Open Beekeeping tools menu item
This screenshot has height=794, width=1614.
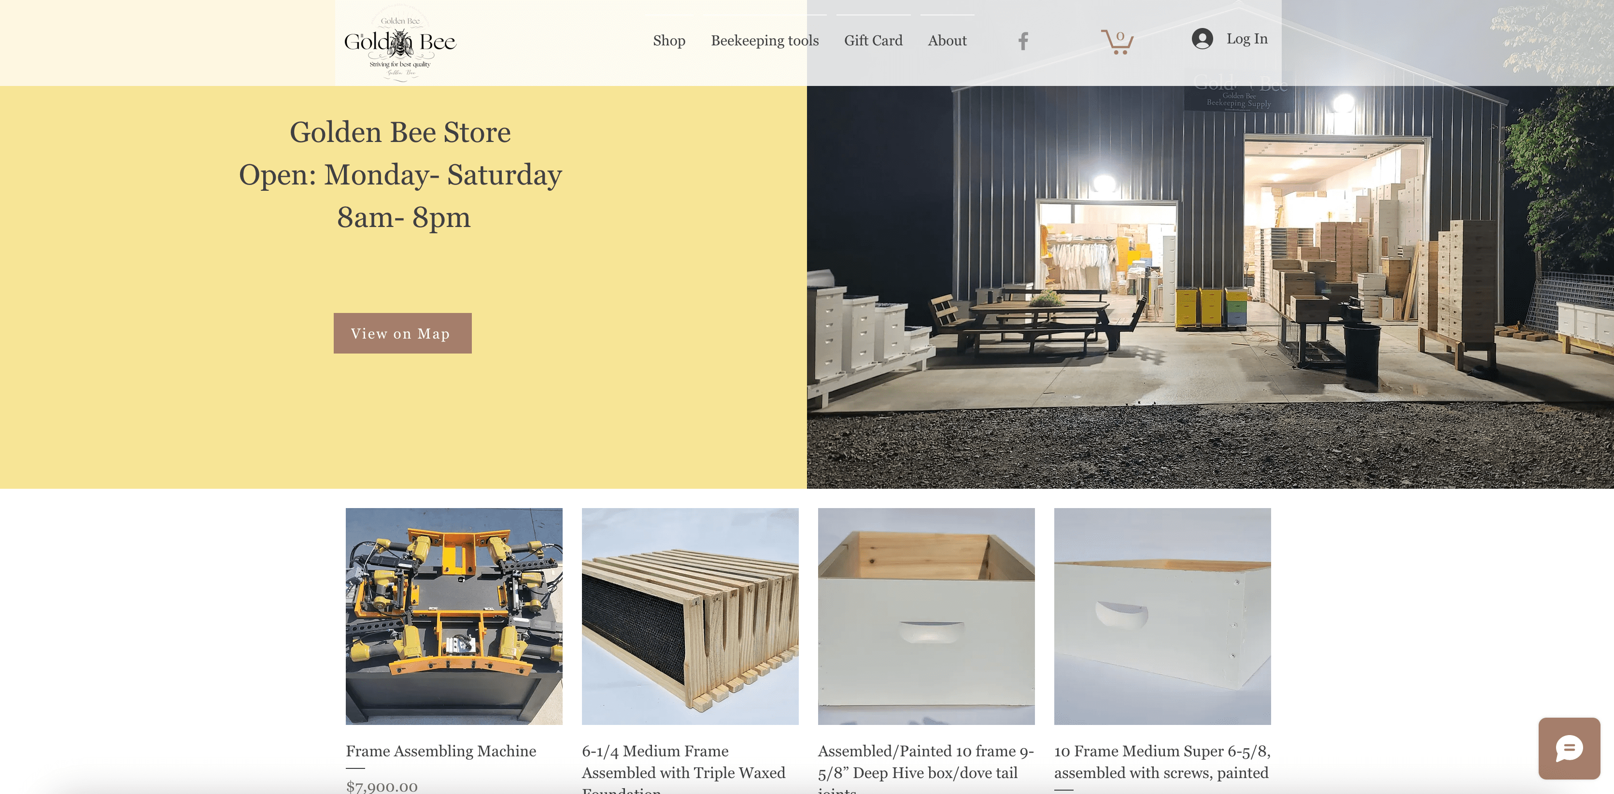click(765, 41)
